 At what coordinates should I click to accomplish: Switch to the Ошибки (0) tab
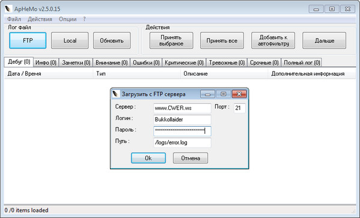[146, 62]
